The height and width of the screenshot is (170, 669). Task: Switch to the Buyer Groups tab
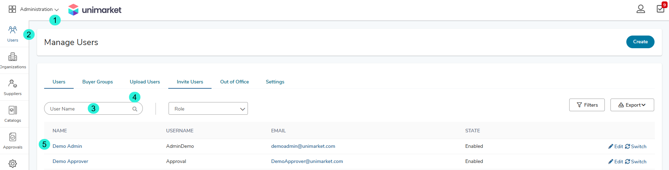(x=98, y=82)
